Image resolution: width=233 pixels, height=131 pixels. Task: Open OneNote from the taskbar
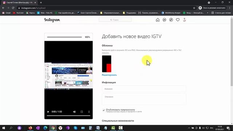click(38, 128)
